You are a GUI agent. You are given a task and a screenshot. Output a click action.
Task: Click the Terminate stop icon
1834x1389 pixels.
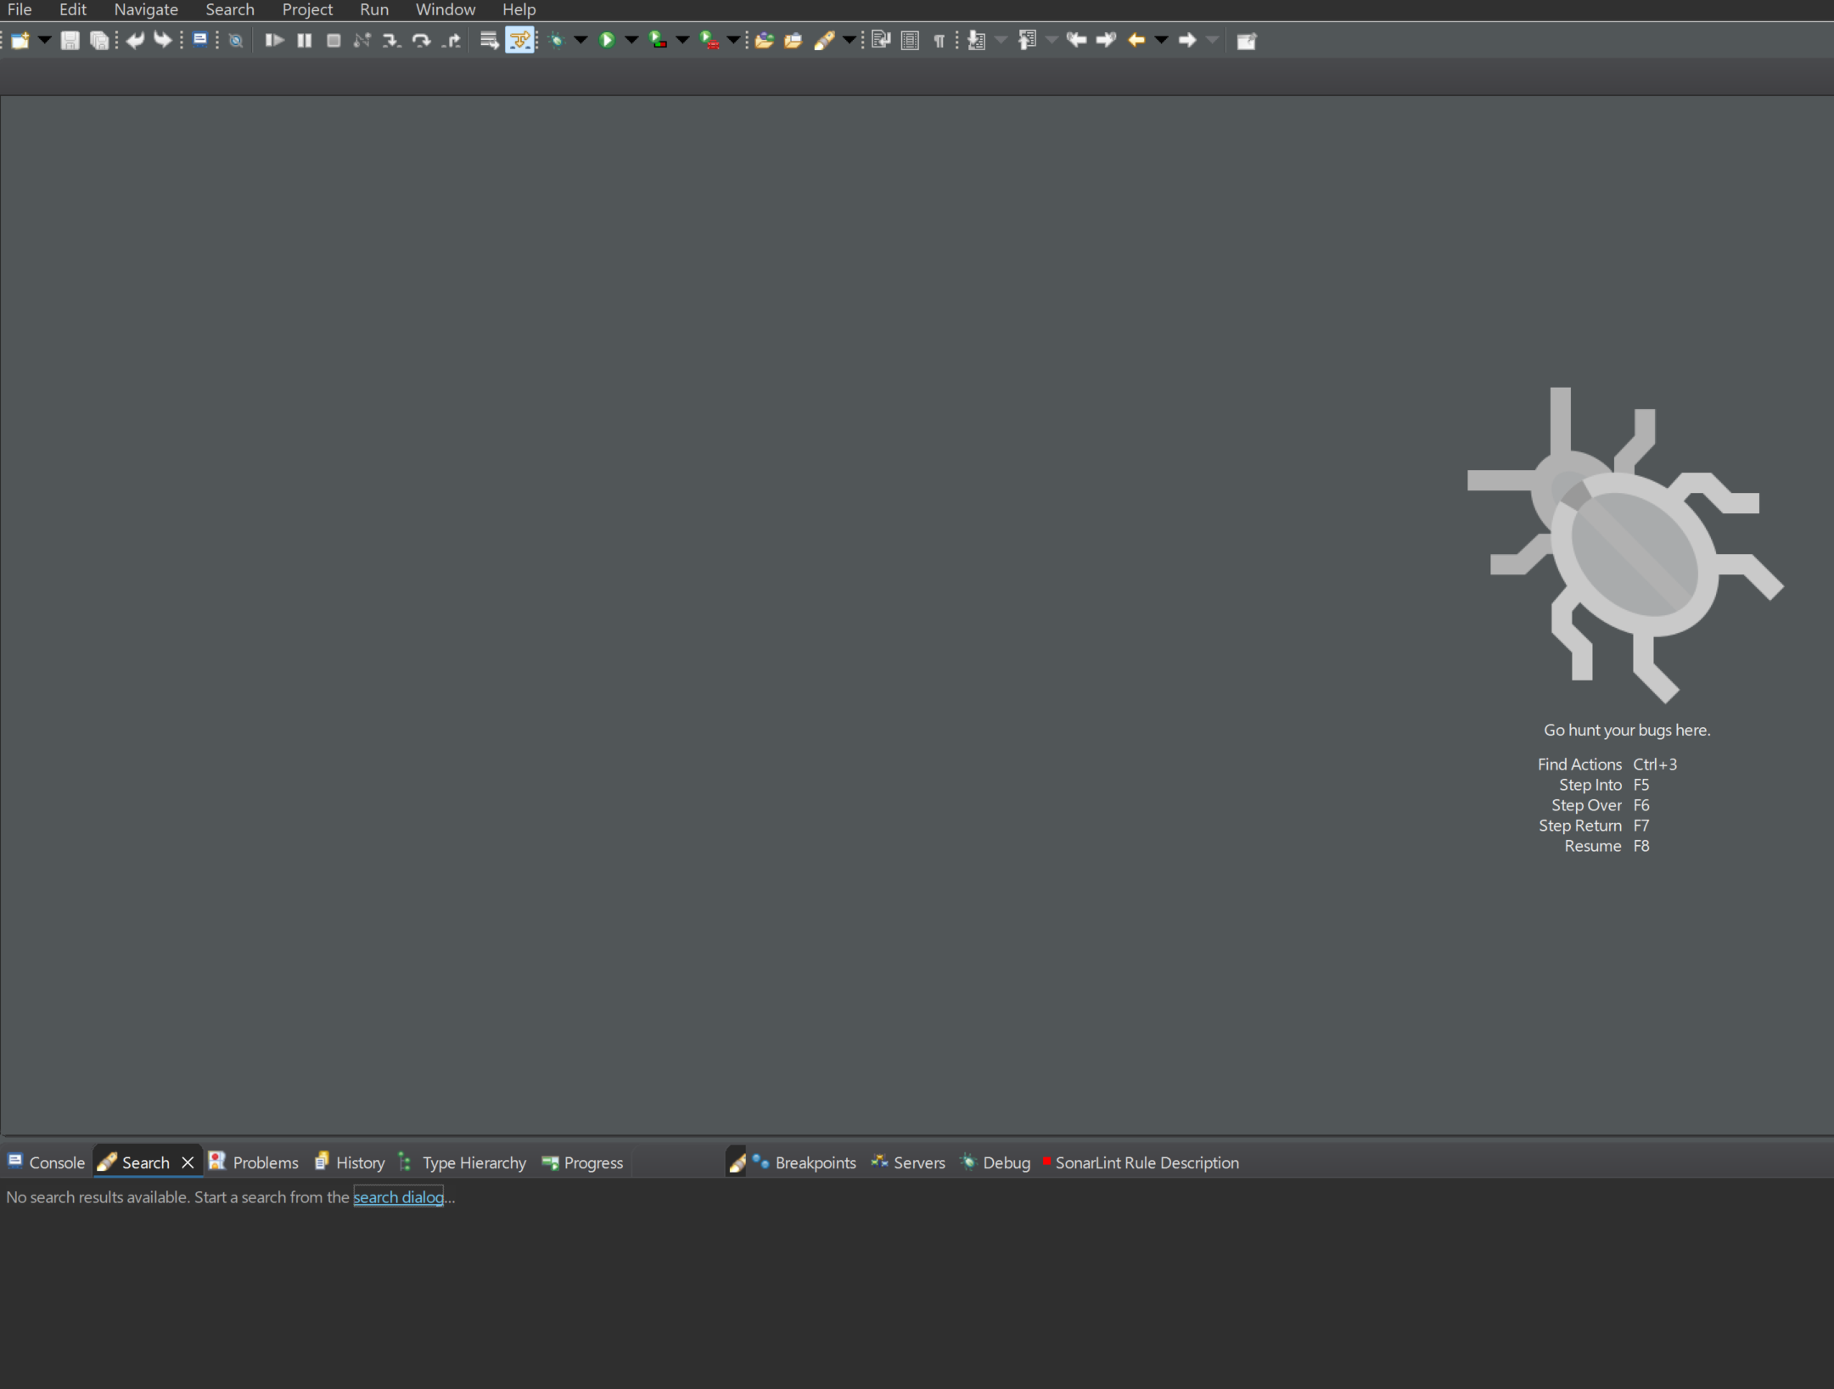pyautogui.click(x=334, y=40)
